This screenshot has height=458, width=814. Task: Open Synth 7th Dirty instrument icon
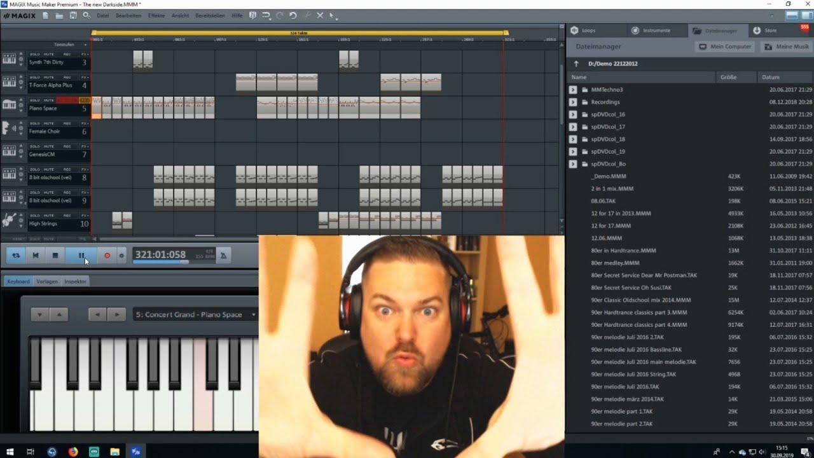(x=9, y=59)
